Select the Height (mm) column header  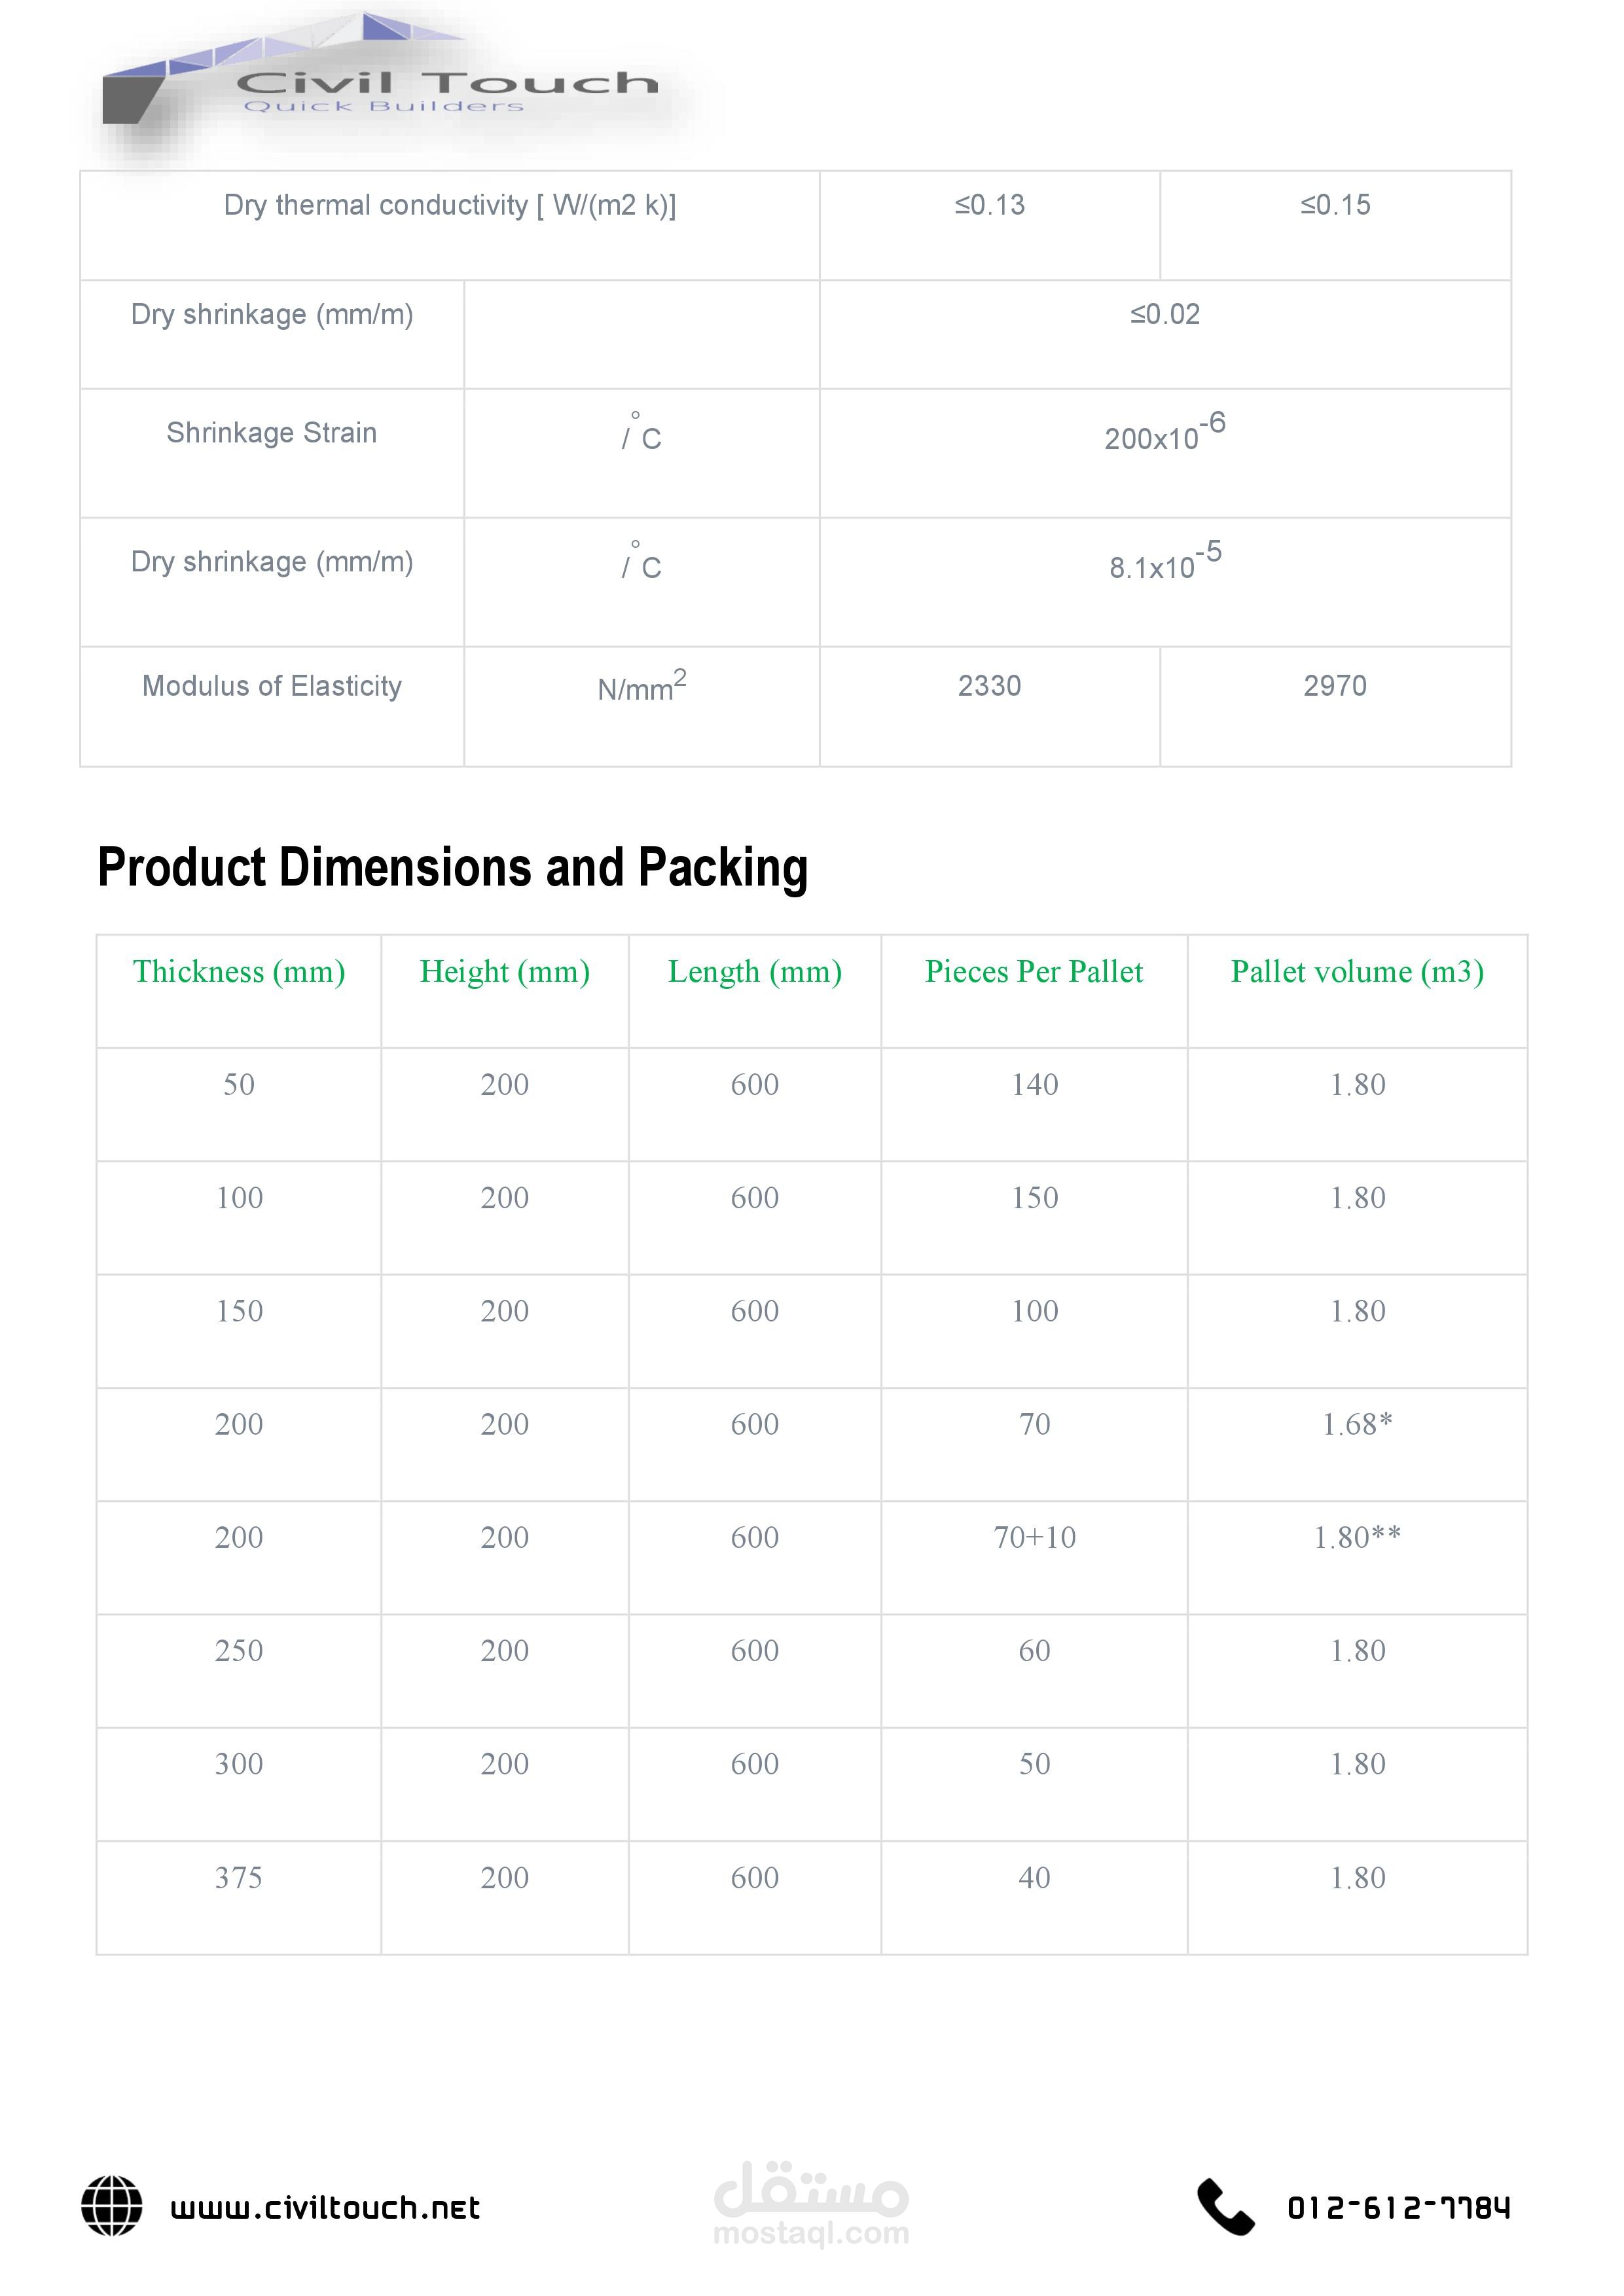pyautogui.click(x=504, y=972)
